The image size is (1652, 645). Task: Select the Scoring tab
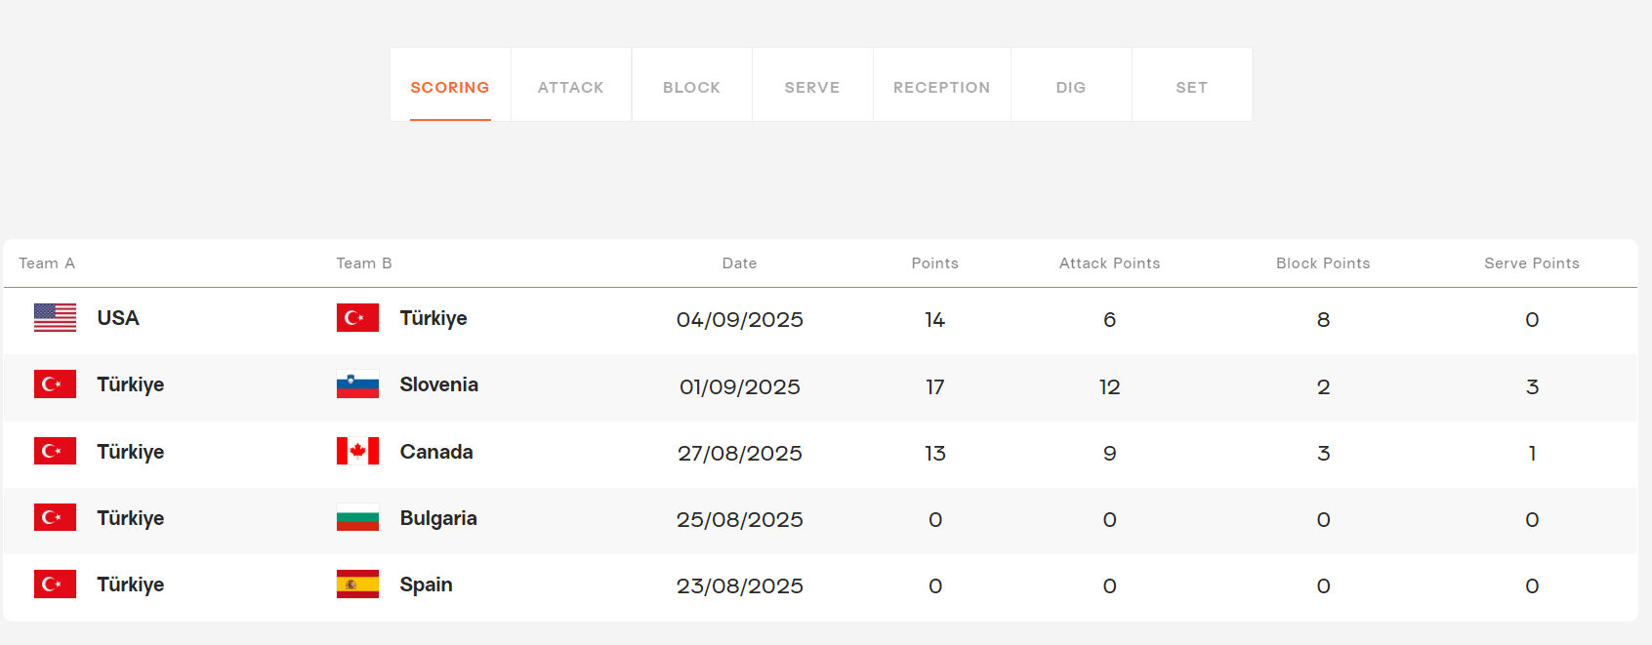click(450, 87)
